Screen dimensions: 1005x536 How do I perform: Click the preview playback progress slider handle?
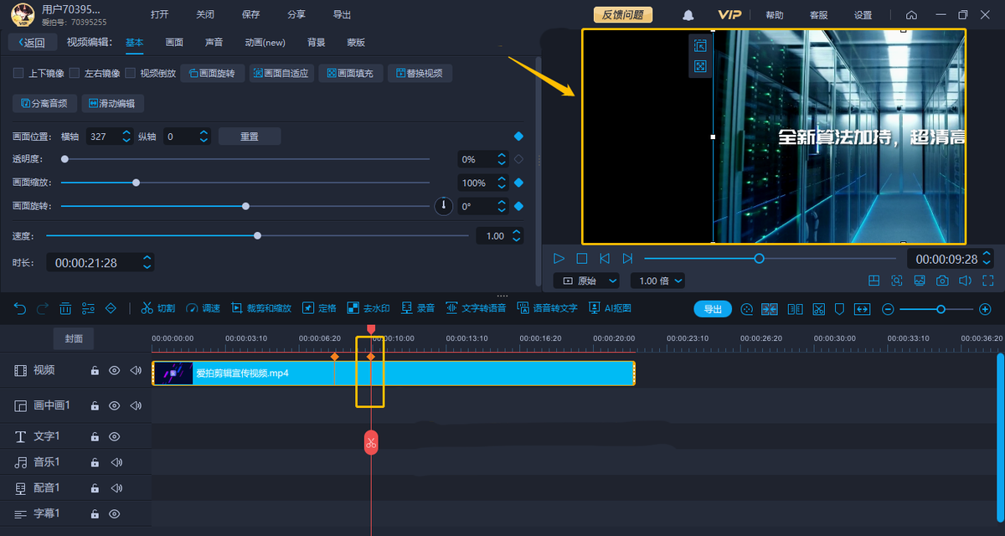(760, 259)
